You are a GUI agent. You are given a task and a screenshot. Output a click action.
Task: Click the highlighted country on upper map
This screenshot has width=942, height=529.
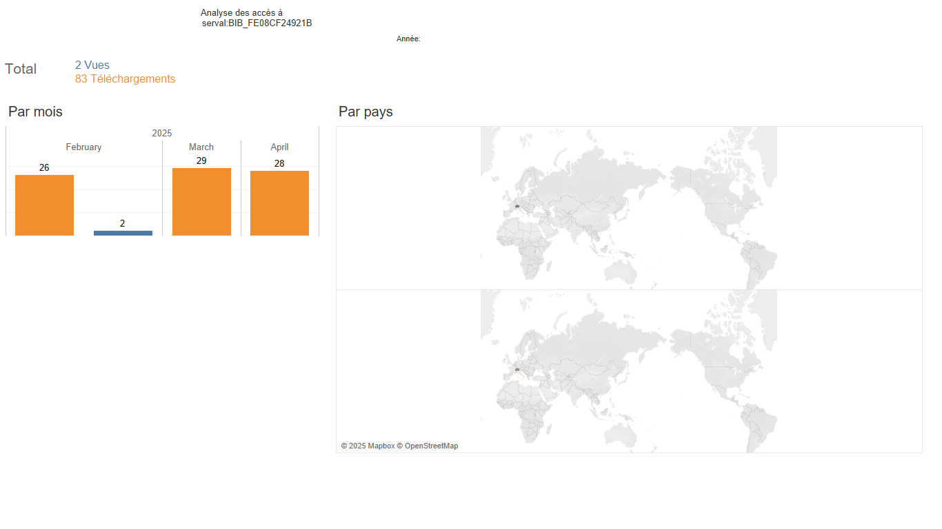click(517, 206)
